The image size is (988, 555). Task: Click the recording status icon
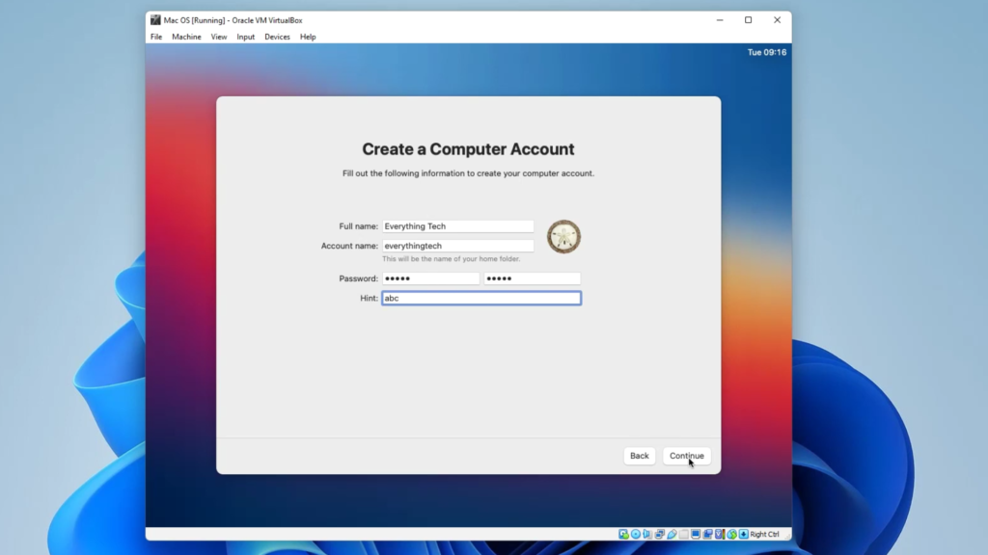tap(708, 534)
